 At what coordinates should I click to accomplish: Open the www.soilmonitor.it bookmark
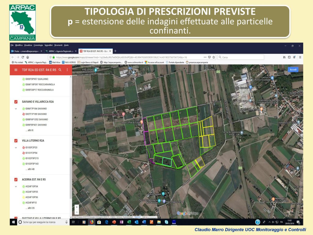point(134,62)
